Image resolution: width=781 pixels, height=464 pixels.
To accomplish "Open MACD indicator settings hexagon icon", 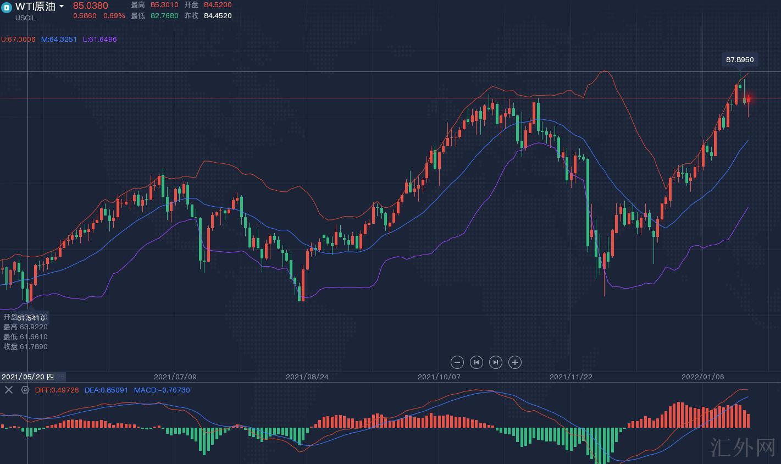I will coord(25,390).
